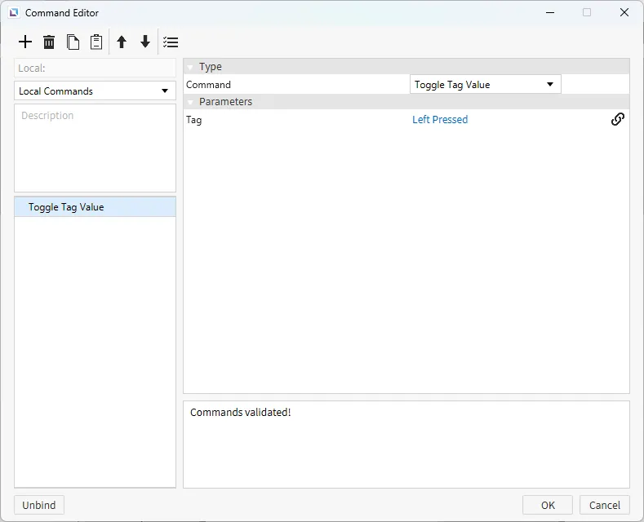
Task: Collapse the Type section
Action: click(190, 67)
